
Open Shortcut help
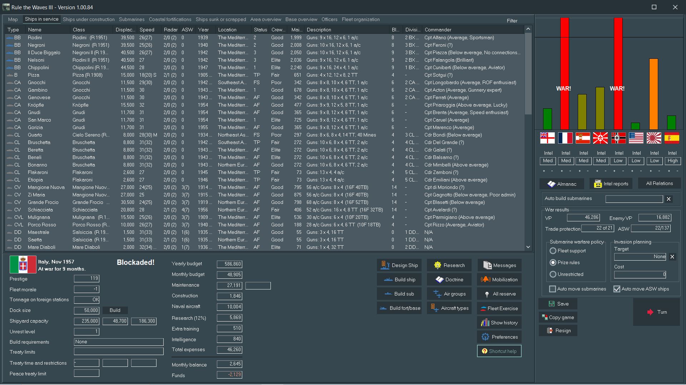pos(499,351)
